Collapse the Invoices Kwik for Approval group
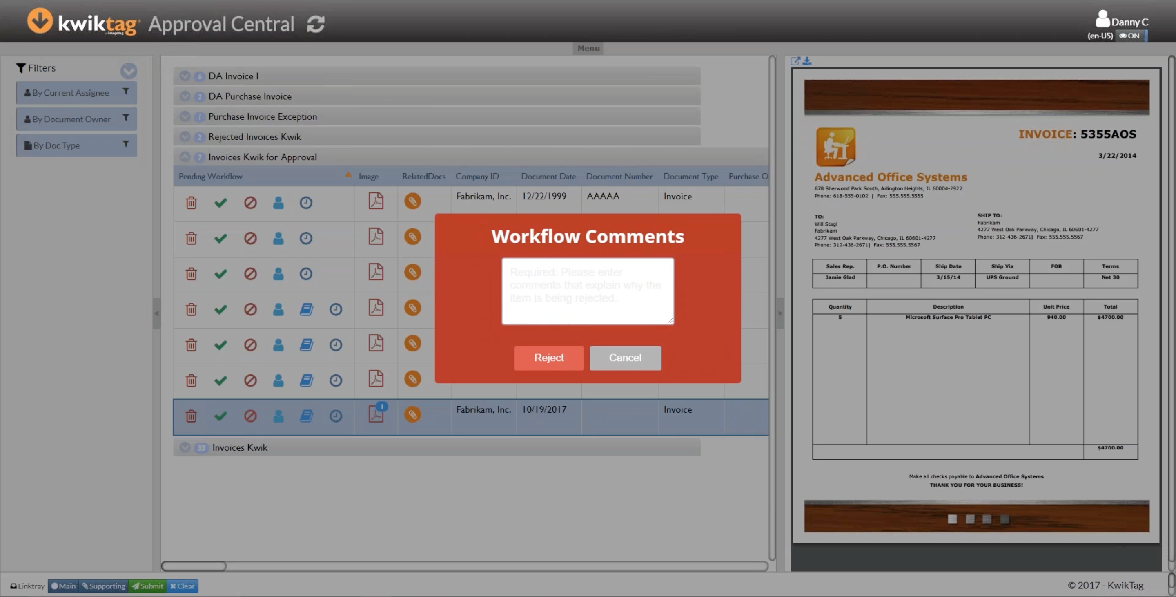This screenshot has width=1176, height=597. tap(185, 157)
